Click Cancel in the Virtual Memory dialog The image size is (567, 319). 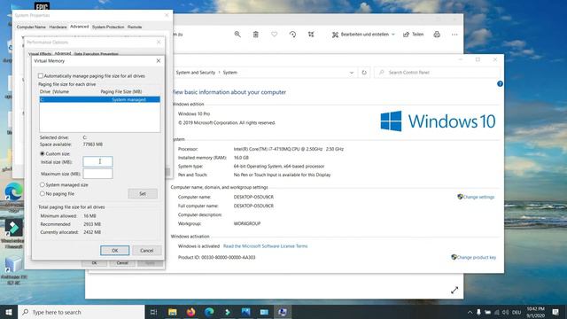point(146,250)
